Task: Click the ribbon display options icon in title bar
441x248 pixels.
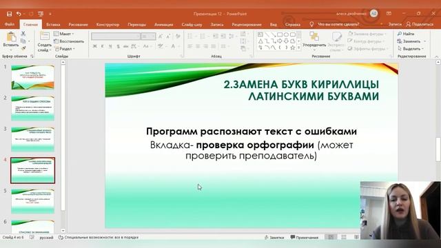Action: point(389,14)
